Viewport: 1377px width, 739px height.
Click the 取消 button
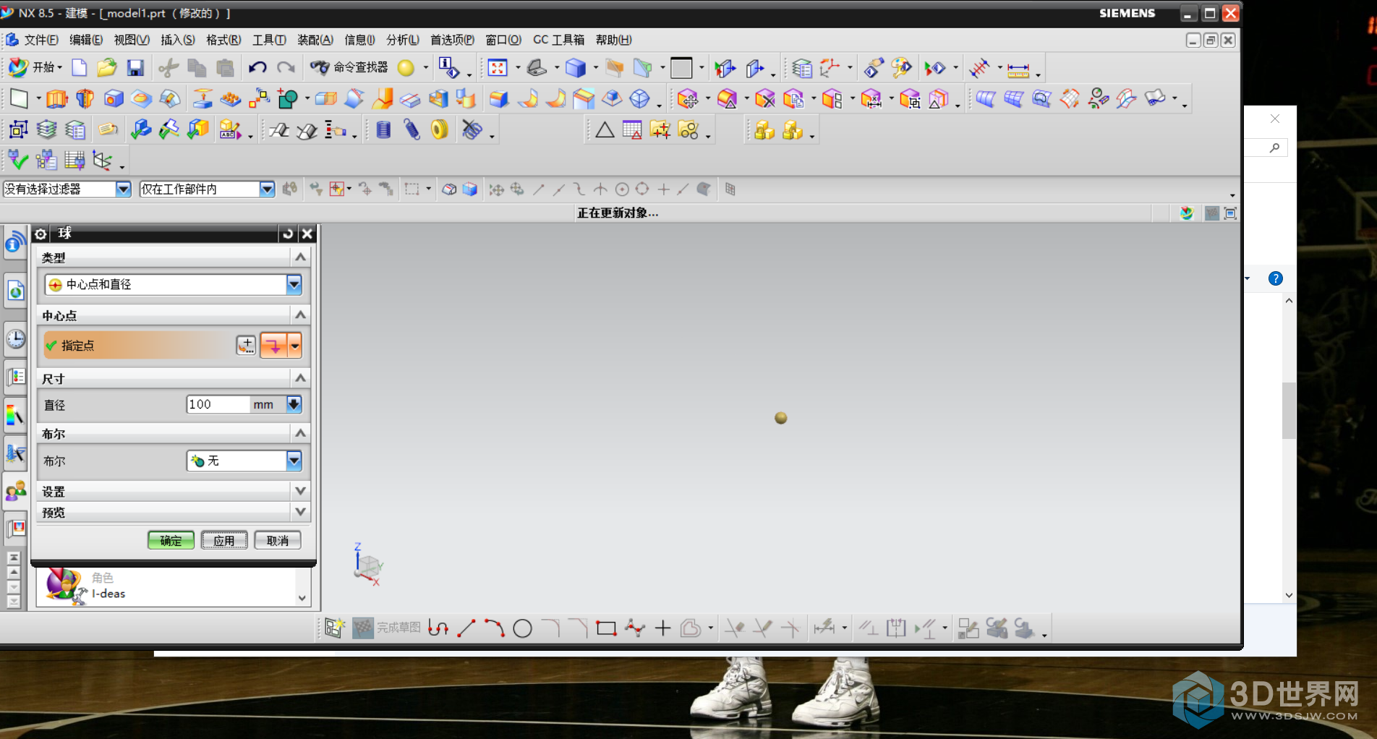click(x=278, y=540)
